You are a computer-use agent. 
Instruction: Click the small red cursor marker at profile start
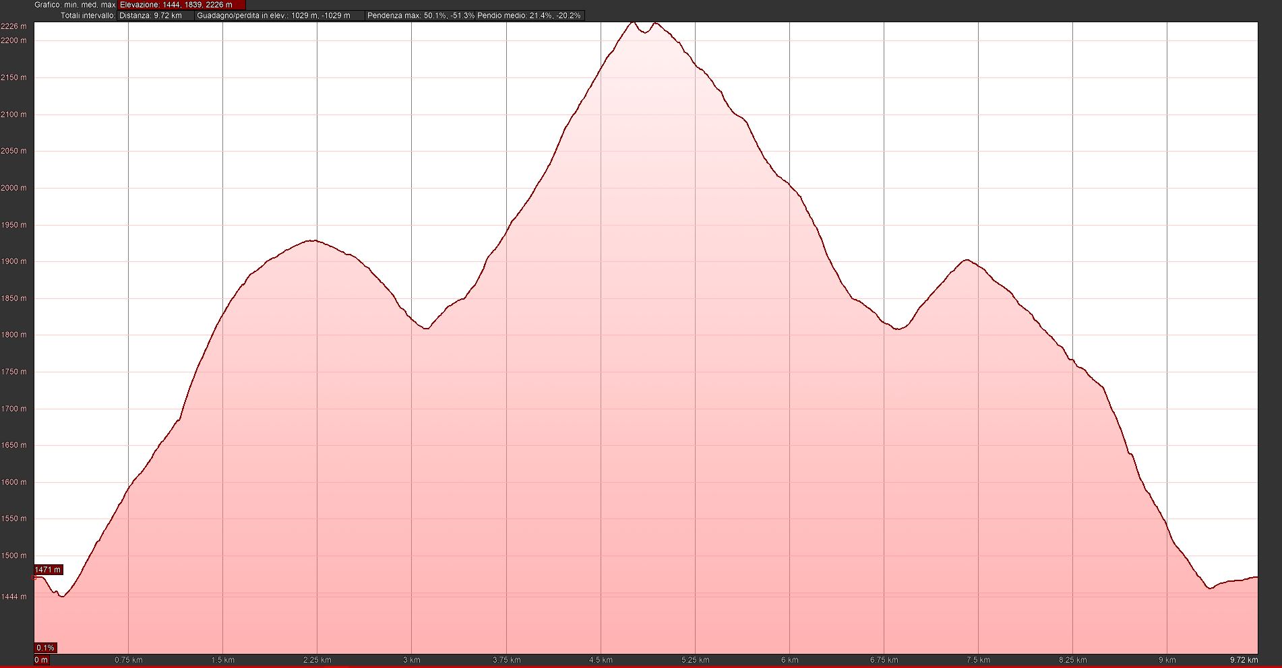click(x=34, y=577)
